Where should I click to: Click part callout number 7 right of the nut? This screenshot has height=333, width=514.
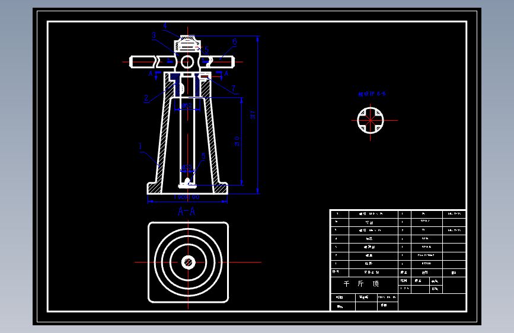point(234,88)
